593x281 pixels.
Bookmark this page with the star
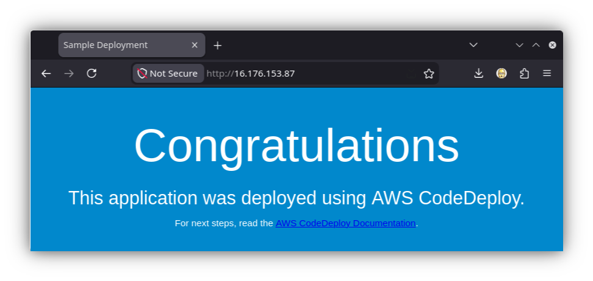point(429,74)
